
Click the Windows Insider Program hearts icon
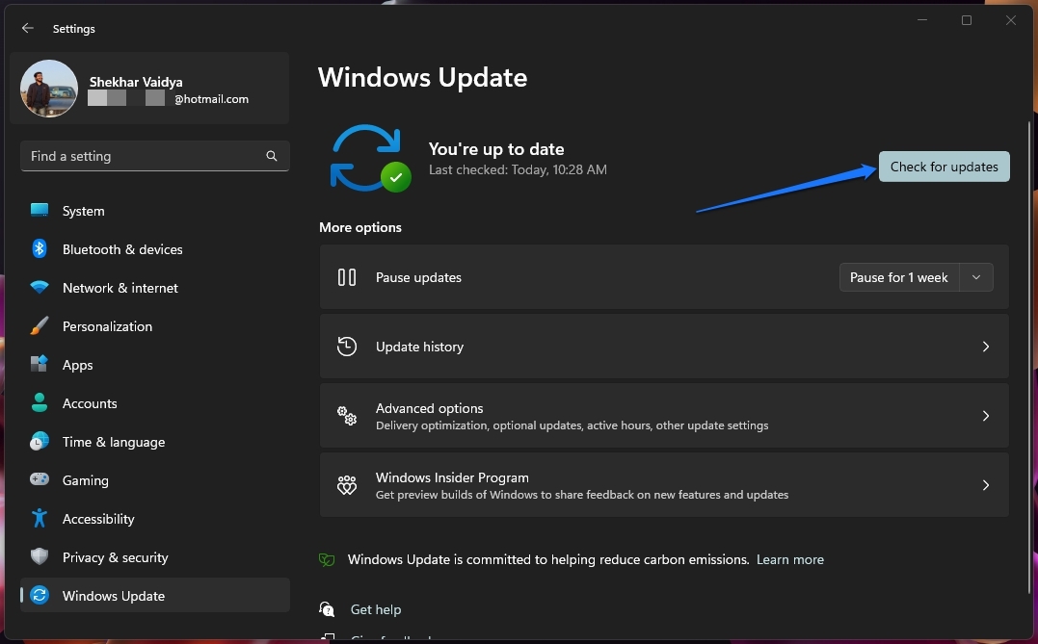pyautogui.click(x=347, y=485)
